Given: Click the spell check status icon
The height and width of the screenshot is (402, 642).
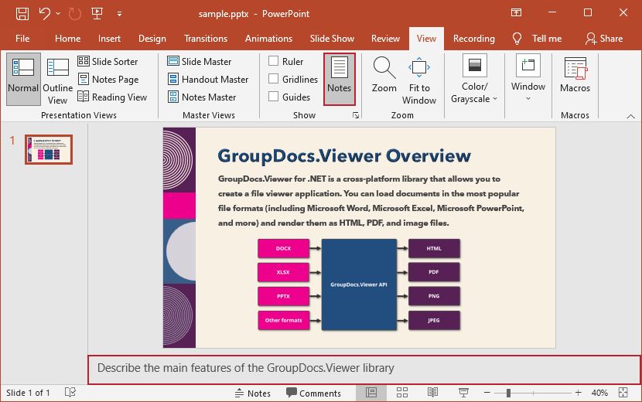Looking at the screenshot, I should [x=70, y=393].
